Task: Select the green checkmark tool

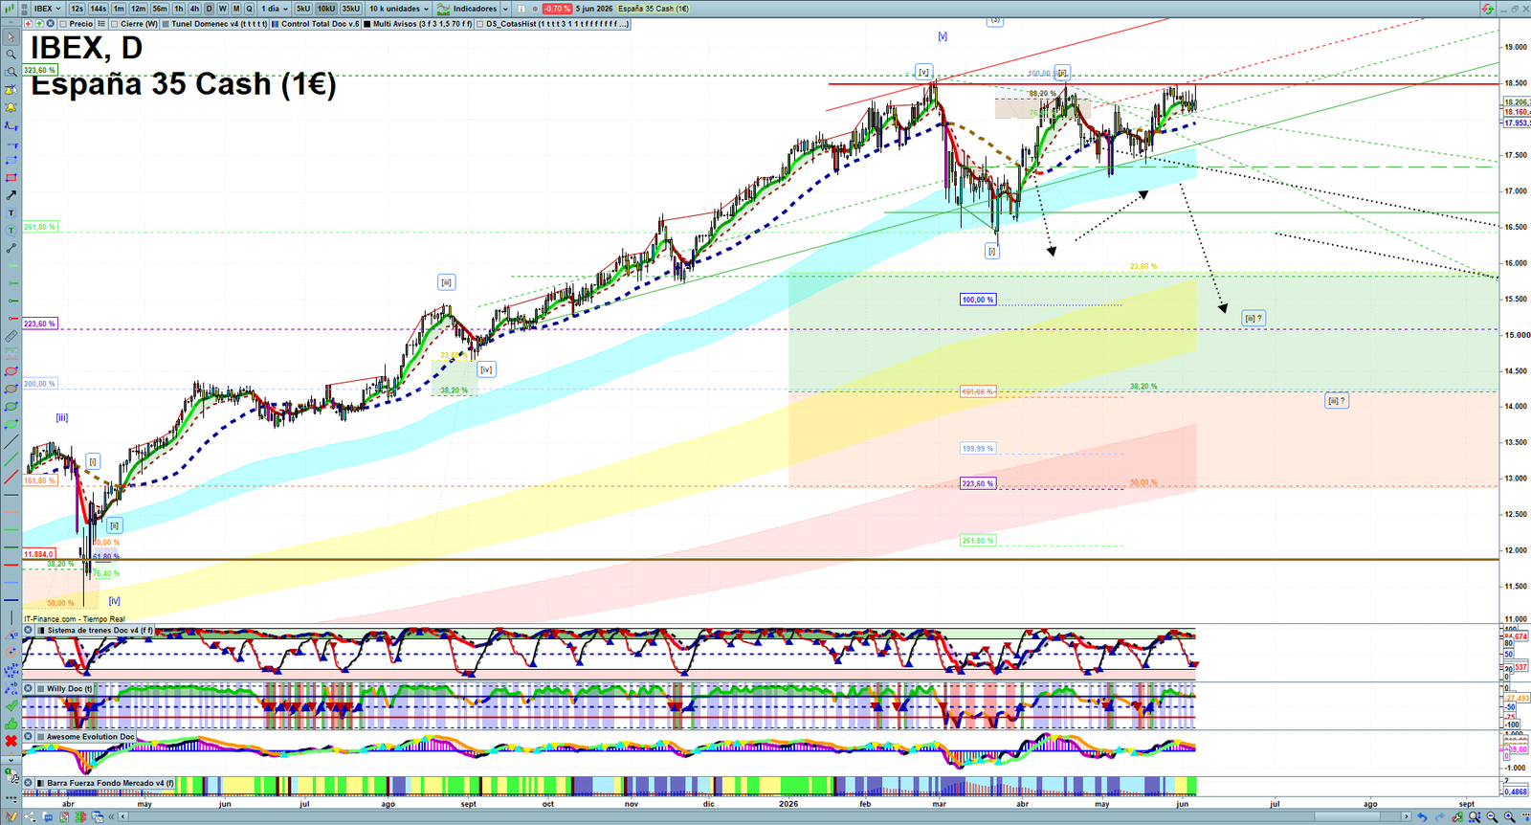Action: (x=11, y=706)
